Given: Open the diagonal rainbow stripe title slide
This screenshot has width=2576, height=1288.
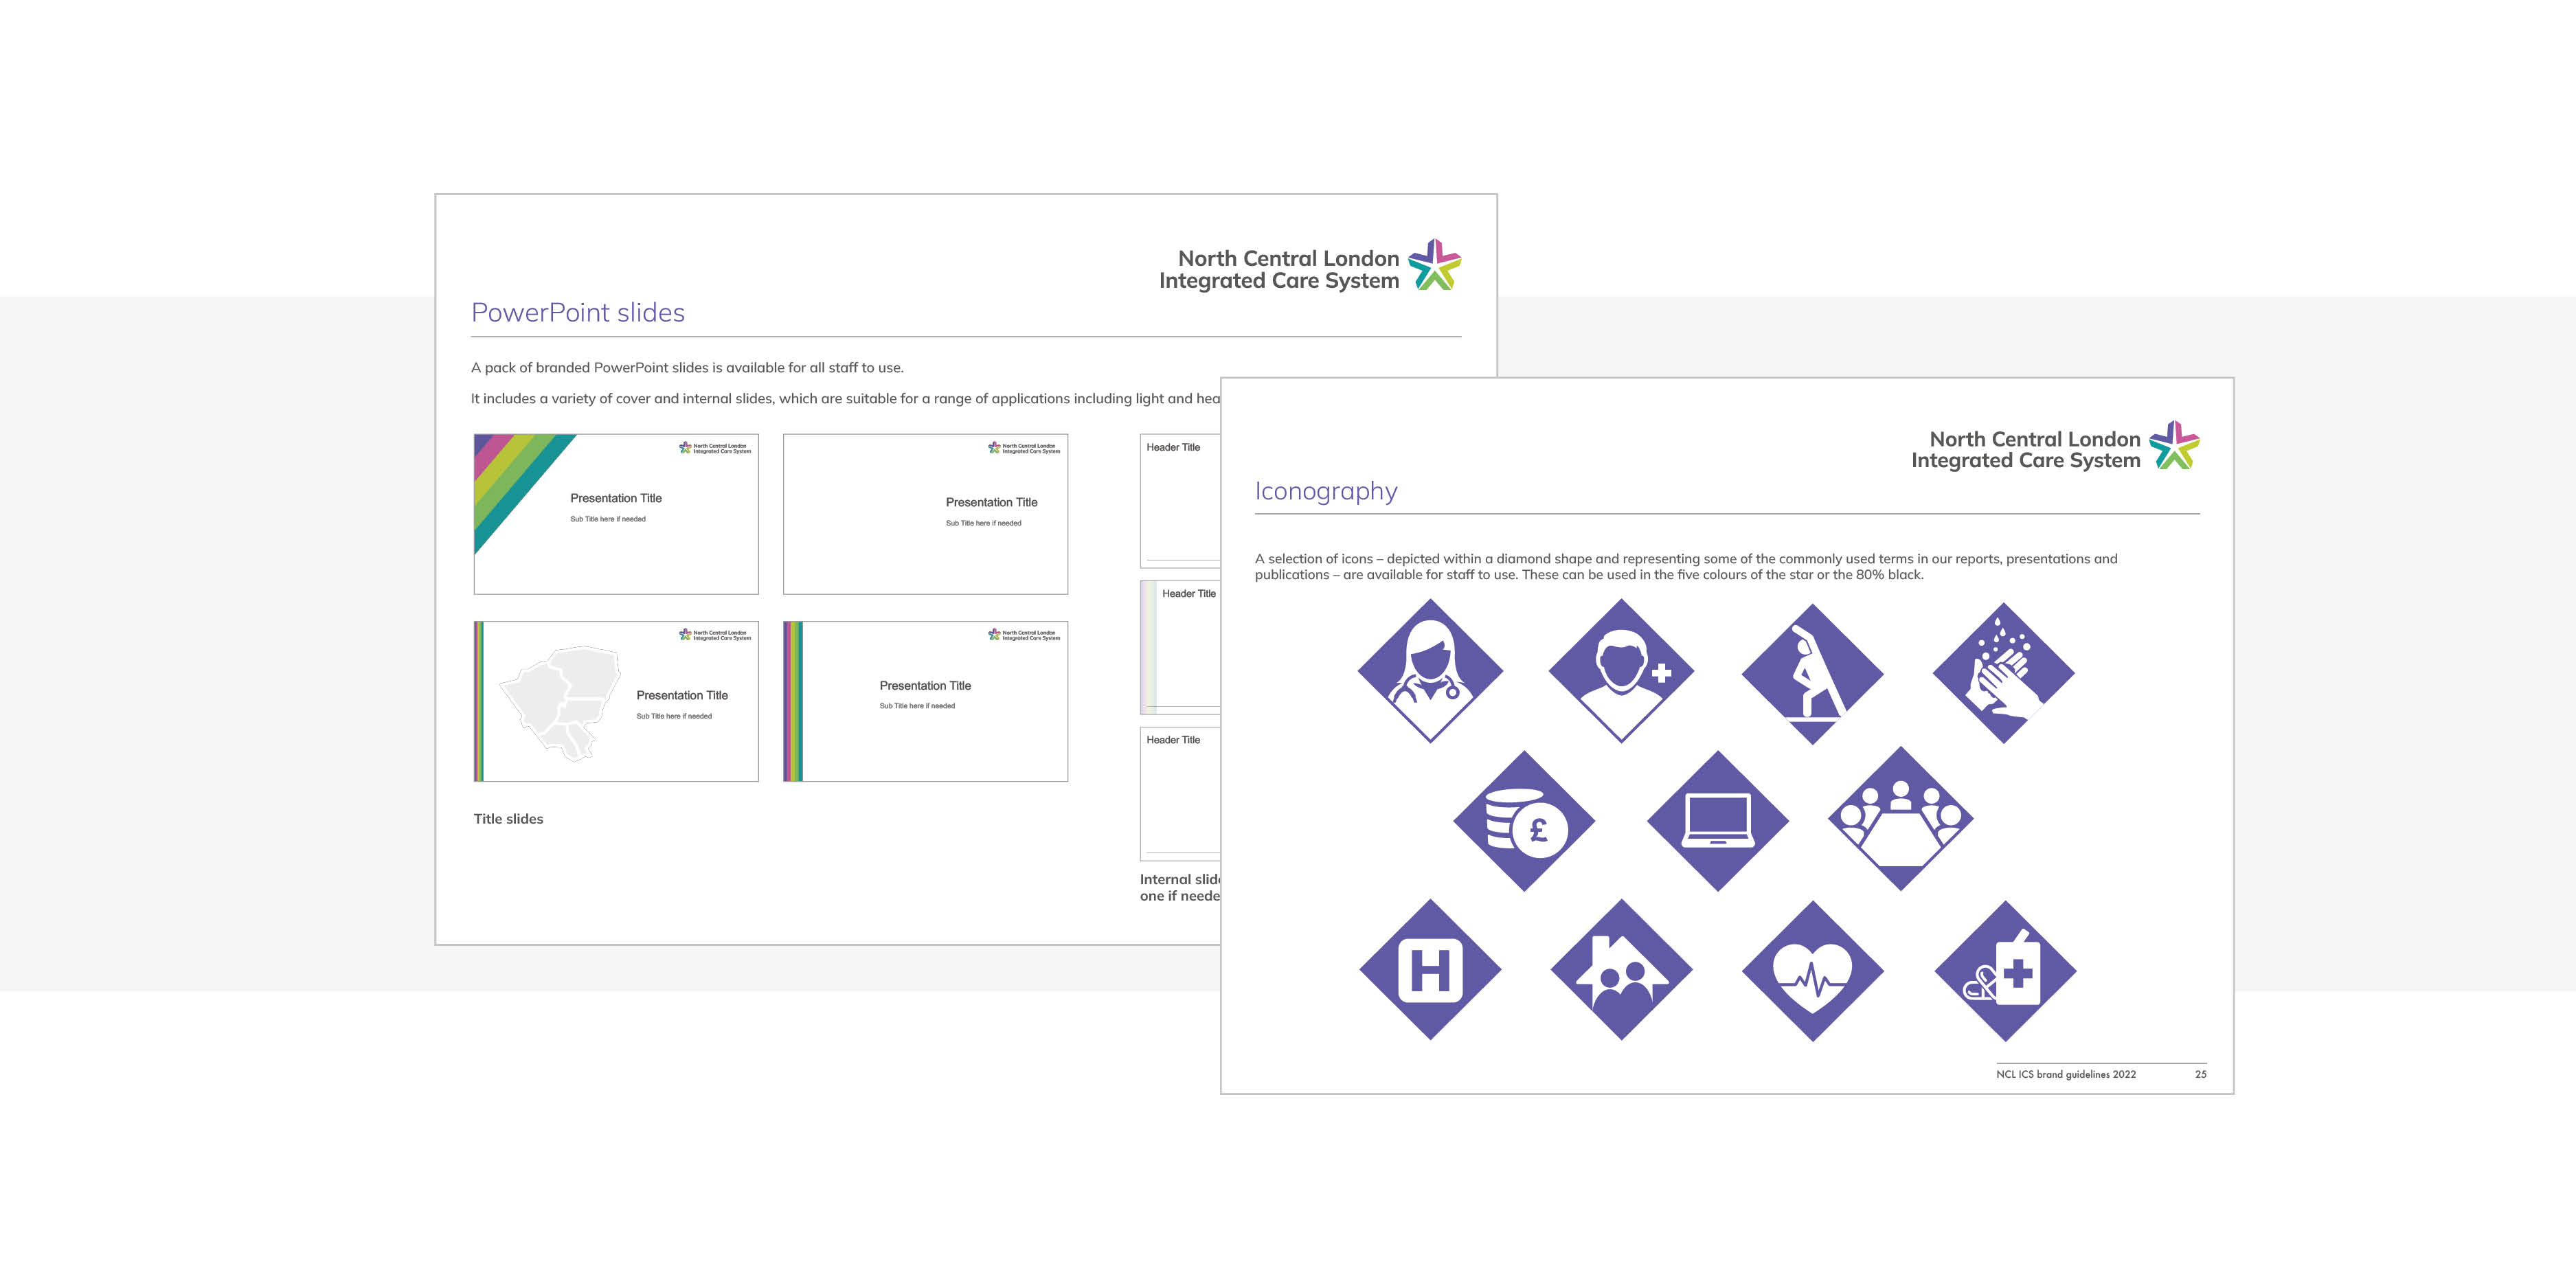Looking at the screenshot, I should tap(616, 514).
